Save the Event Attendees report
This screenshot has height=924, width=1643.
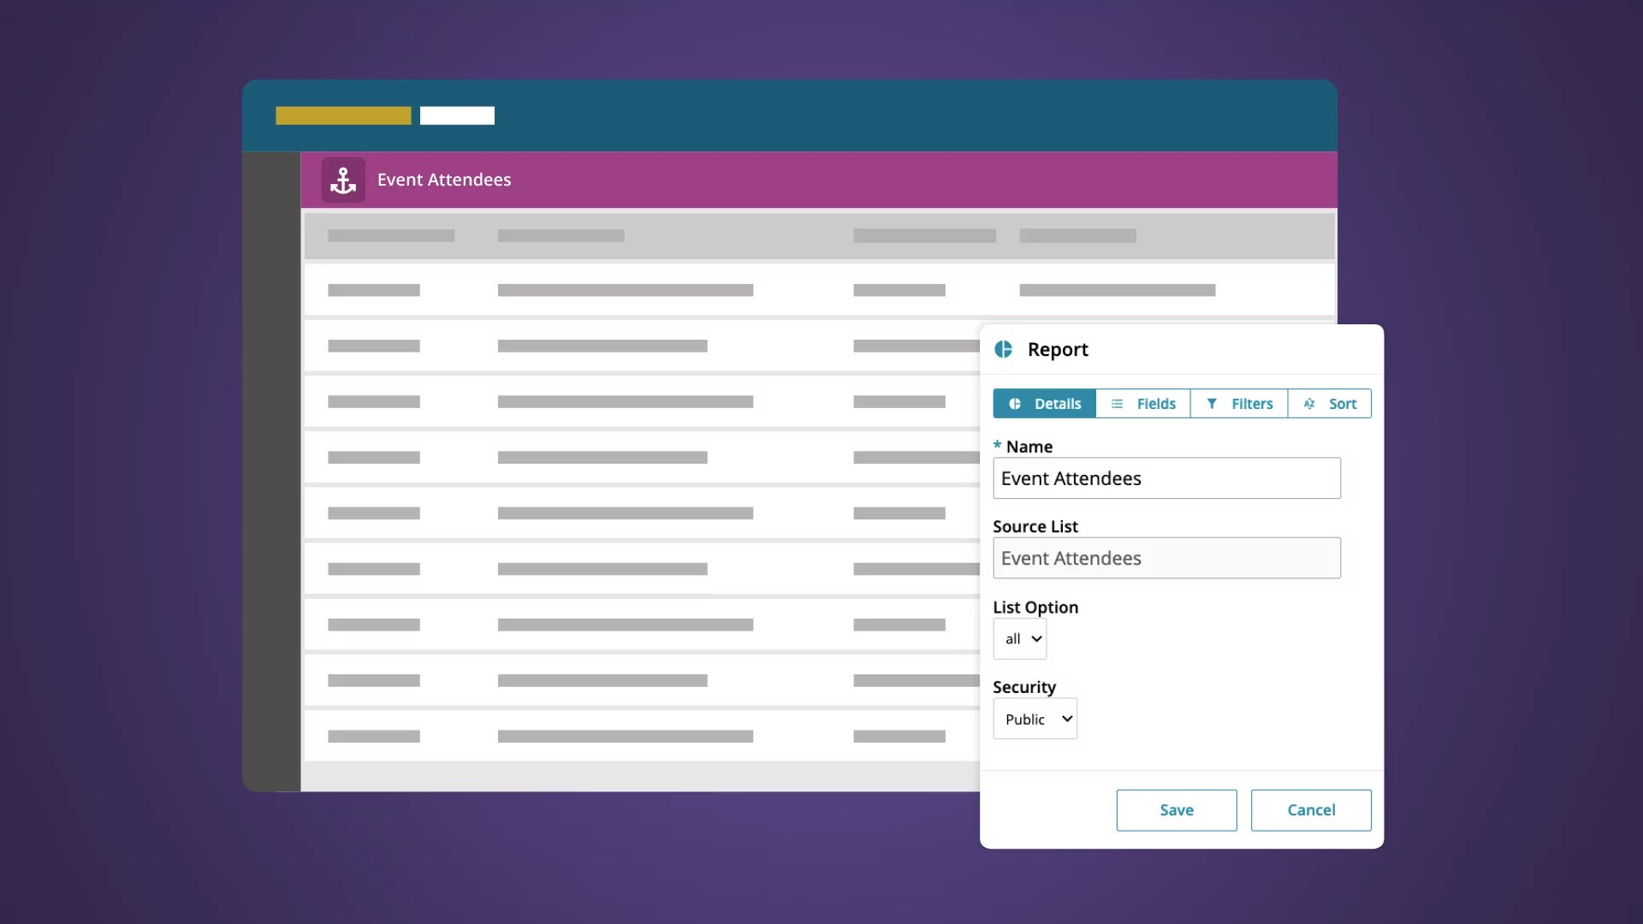(1176, 810)
